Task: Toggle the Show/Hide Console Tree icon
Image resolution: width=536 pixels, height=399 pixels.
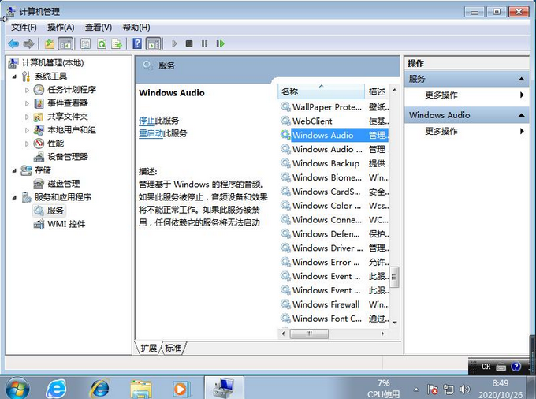Action: (65, 43)
